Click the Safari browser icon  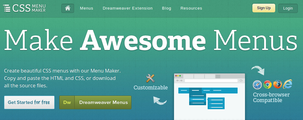[257, 85]
